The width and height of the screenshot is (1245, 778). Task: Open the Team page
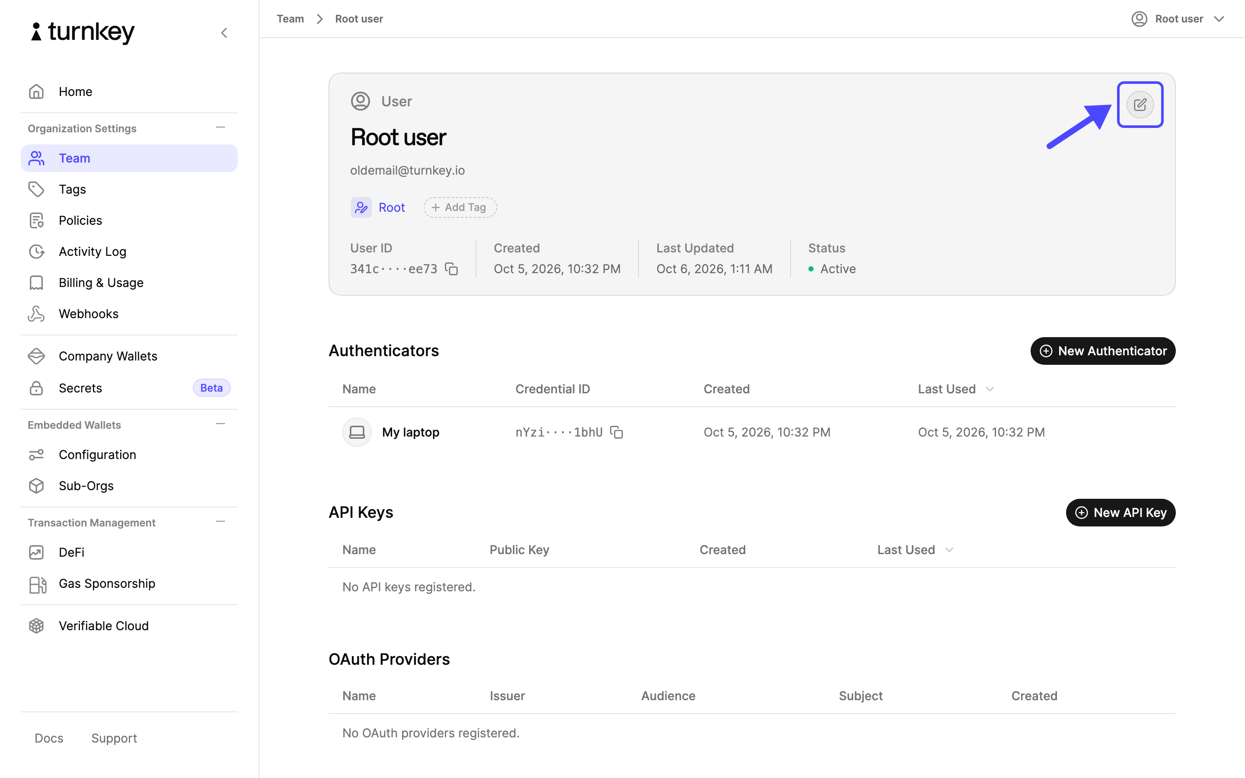click(129, 158)
